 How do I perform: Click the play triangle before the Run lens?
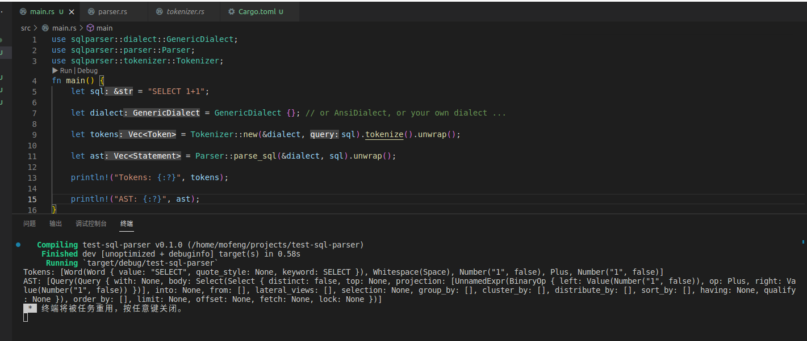56,70
